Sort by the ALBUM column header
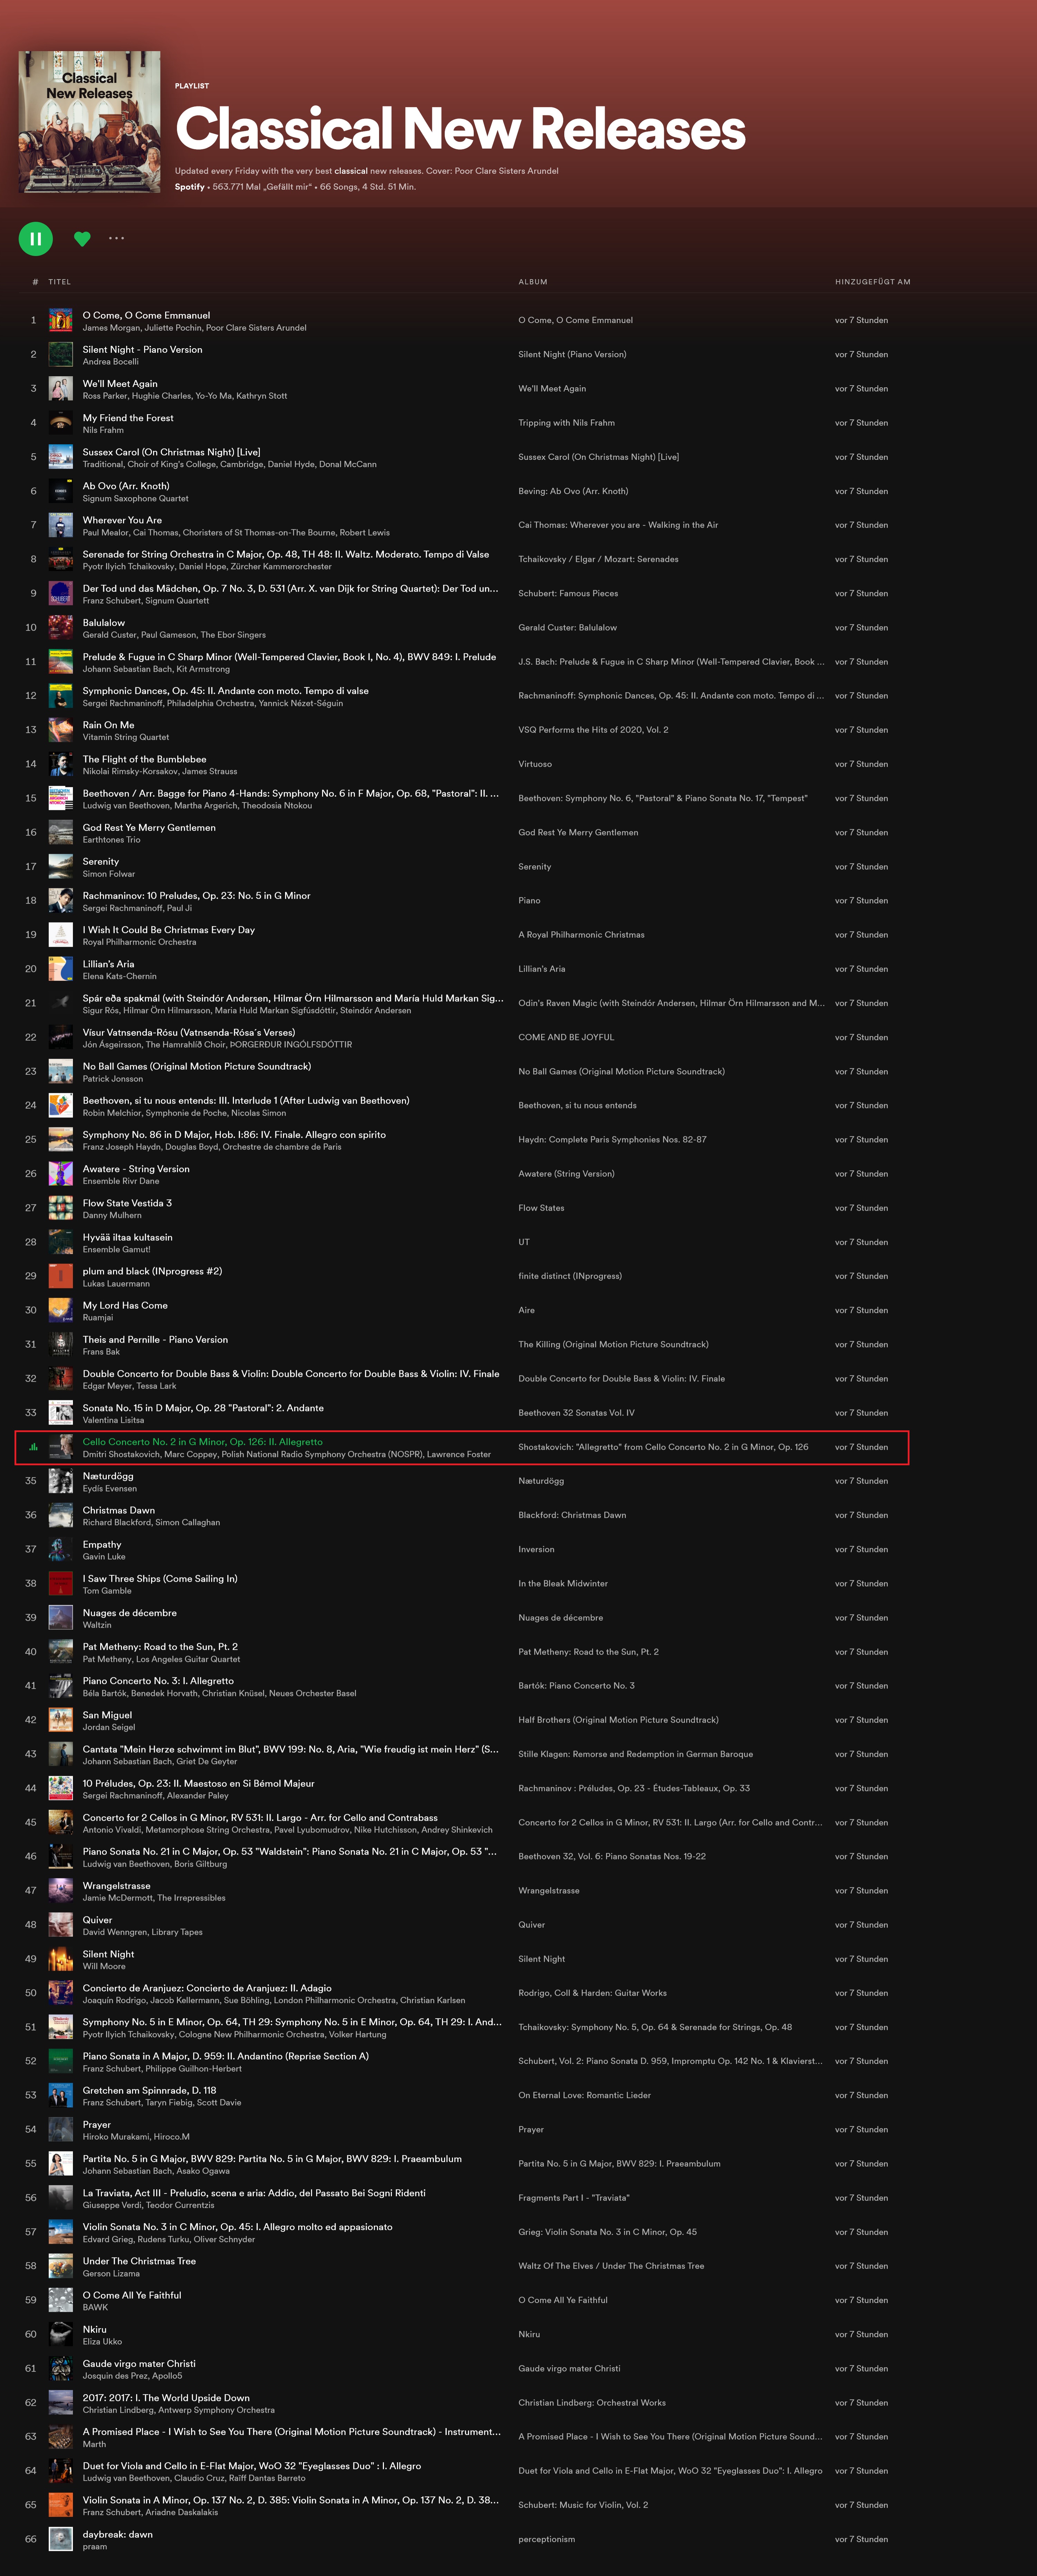Image resolution: width=1037 pixels, height=2576 pixels. click(x=533, y=282)
